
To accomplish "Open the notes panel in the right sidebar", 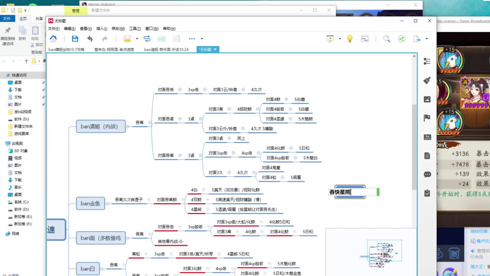I will tap(427, 156).
